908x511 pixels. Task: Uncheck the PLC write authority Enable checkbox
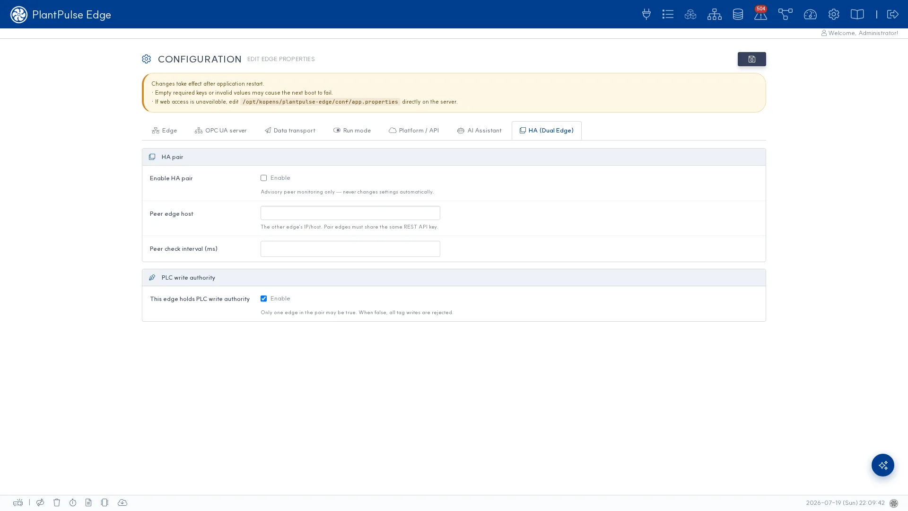(x=264, y=299)
